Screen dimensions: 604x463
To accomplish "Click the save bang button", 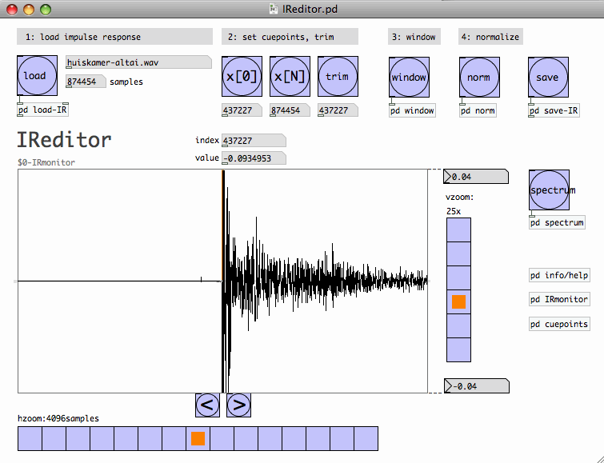I will tap(548, 78).
